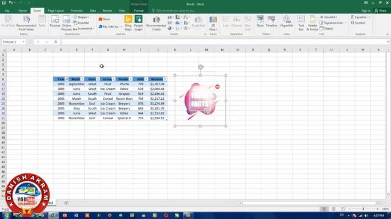Image resolution: width=391 pixels, height=219 pixels.
Task: Switch to the Page Layout tab
Action: coord(56,11)
